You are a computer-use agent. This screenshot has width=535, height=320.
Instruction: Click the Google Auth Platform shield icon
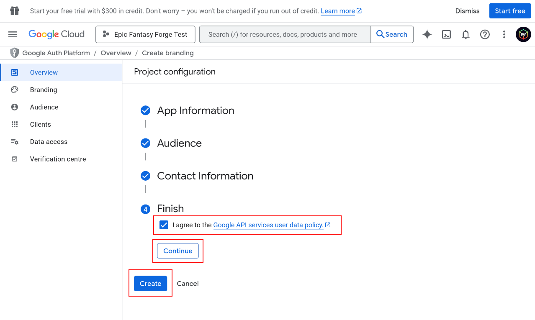coord(15,53)
